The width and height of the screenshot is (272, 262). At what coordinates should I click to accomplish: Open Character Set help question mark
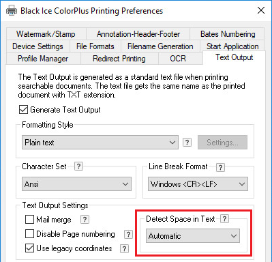pyautogui.click(x=78, y=166)
